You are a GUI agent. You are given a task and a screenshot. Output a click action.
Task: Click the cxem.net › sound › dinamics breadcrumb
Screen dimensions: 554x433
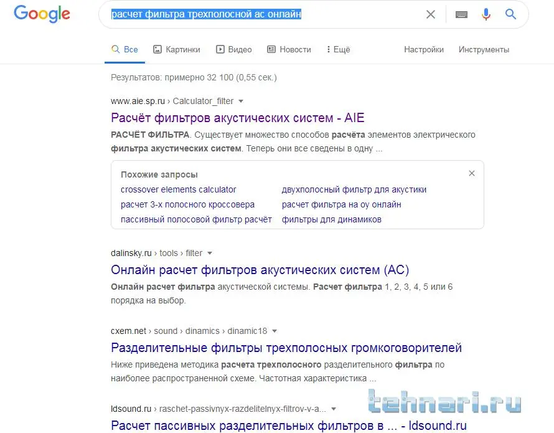(x=189, y=331)
